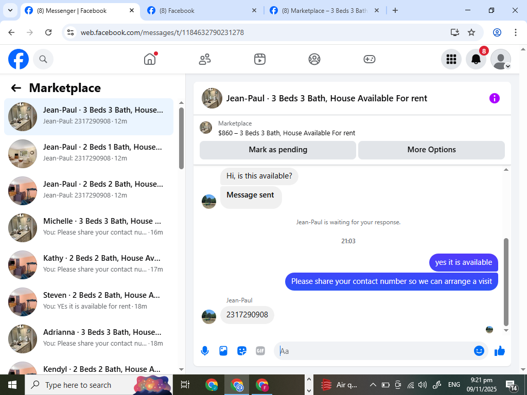This screenshot has width=527, height=395.
Task: Open the chat header title Jean-Paul 3 Beds 3 Bath
Action: (326, 98)
